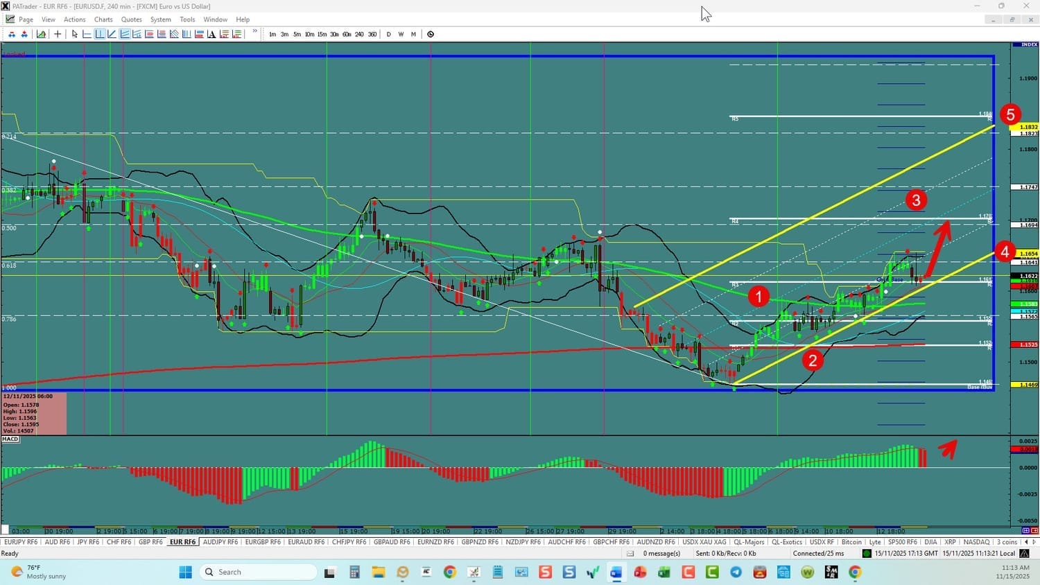Select the crosshair cursor tool
Viewport: 1040px width, 585px height.
pyautogui.click(x=58, y=34)
